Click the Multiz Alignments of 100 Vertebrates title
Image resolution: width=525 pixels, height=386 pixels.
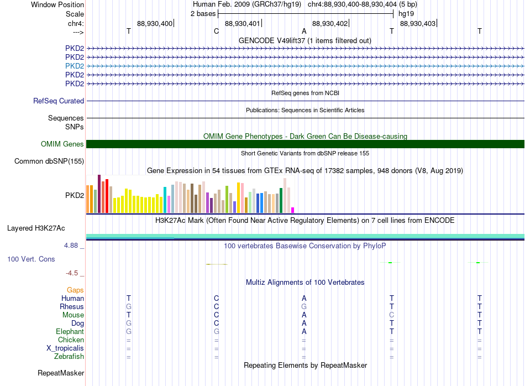coord(305,282)
